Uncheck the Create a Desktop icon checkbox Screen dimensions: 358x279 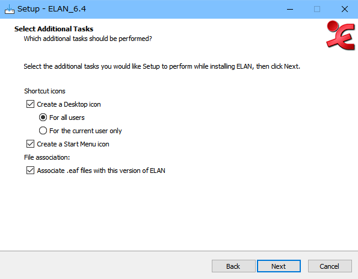click(30, 104)
